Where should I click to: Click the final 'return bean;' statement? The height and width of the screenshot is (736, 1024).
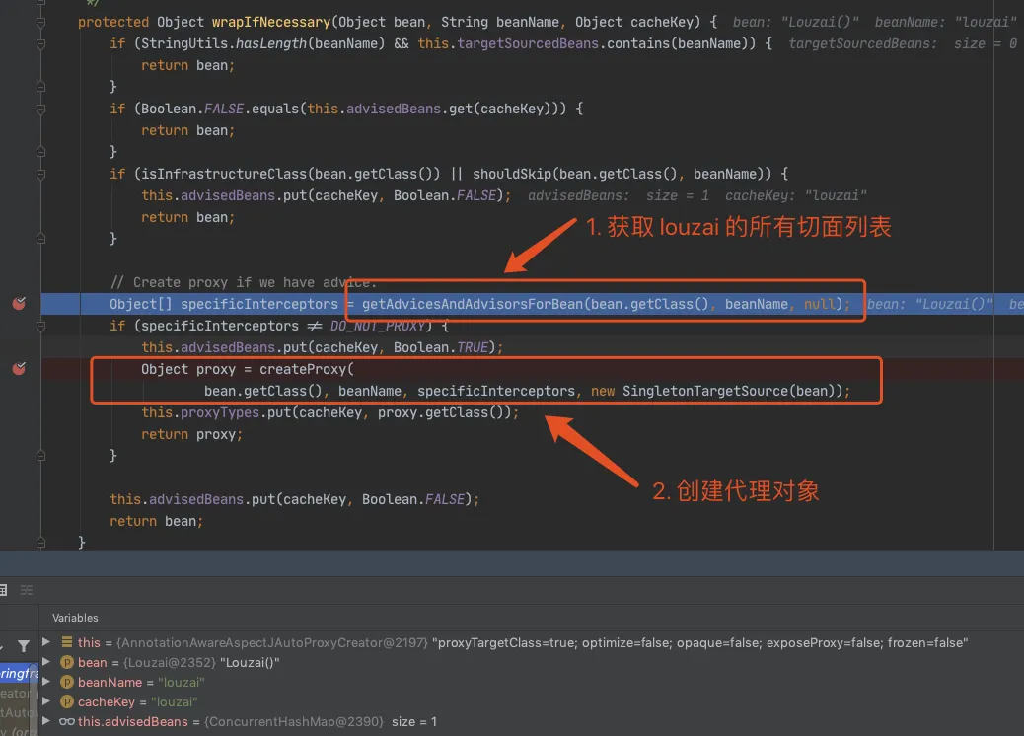click(157, 521)
